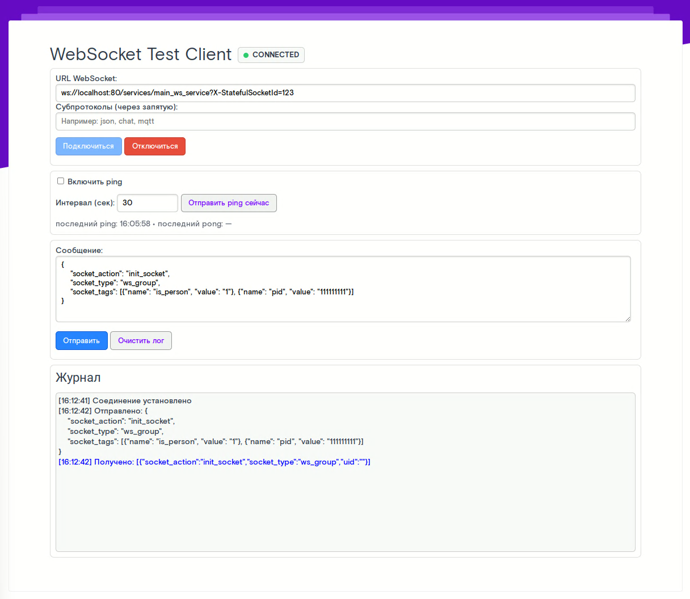
Task: Grab the message textarea resize handle
Action: coord(628,319)
